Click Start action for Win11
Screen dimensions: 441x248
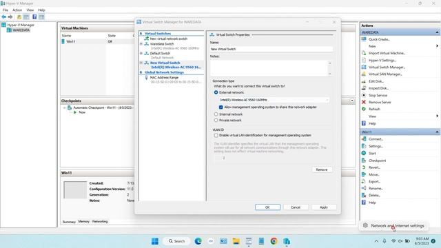[x=372, y=153]
